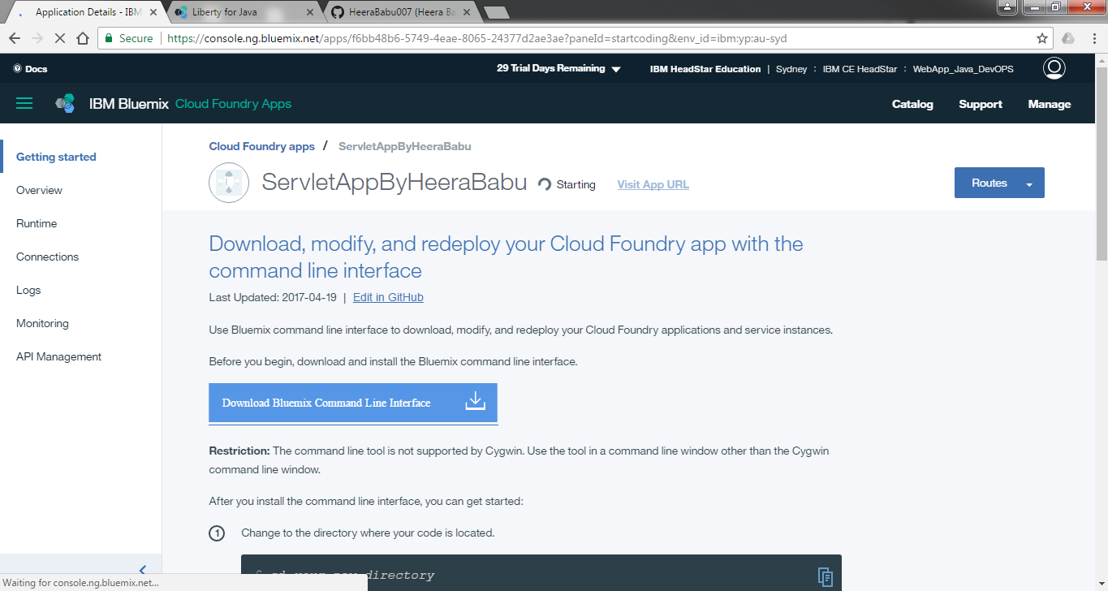
Task: Open a new browser tab
Action: tap(496, 12)
